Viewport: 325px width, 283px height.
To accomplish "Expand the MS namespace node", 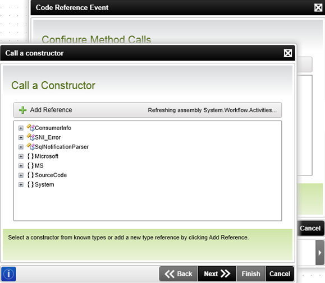I will coord(21,166).
